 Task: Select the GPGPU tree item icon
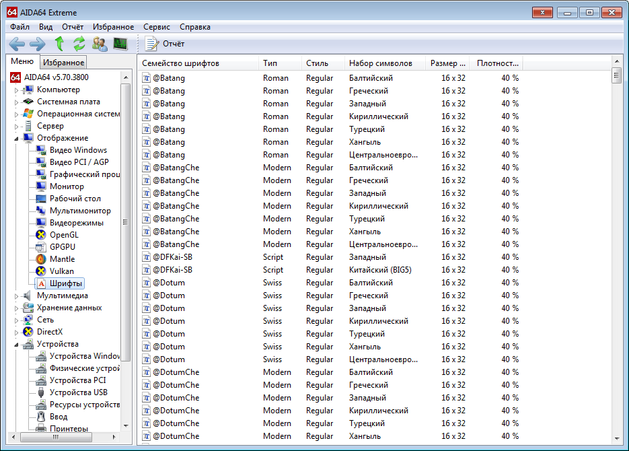point(40,247)
